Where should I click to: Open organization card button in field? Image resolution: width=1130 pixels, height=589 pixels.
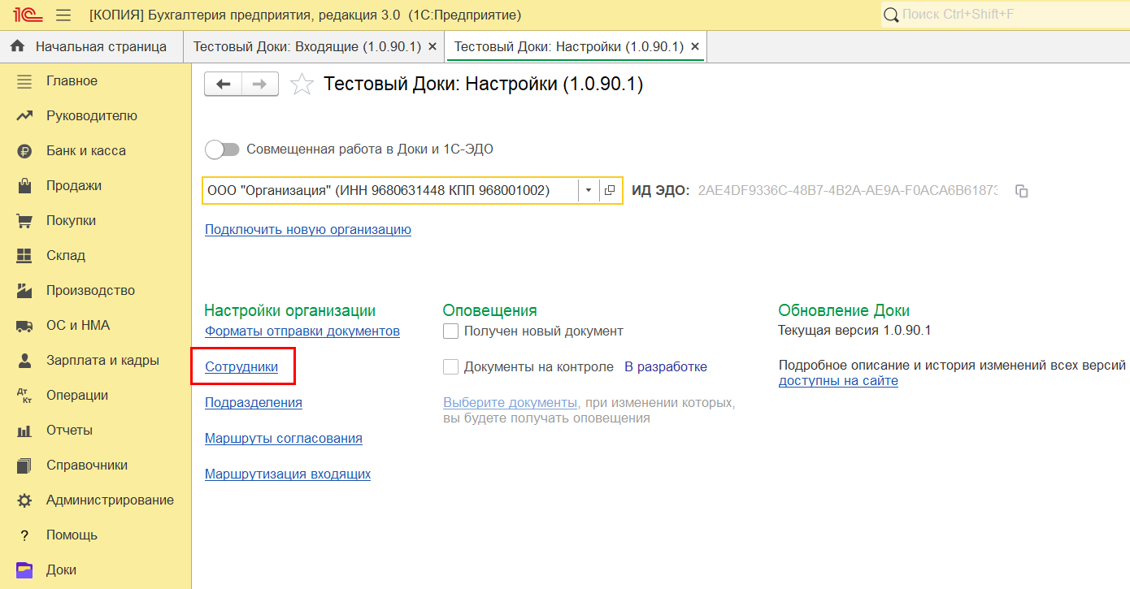(610, 191)
